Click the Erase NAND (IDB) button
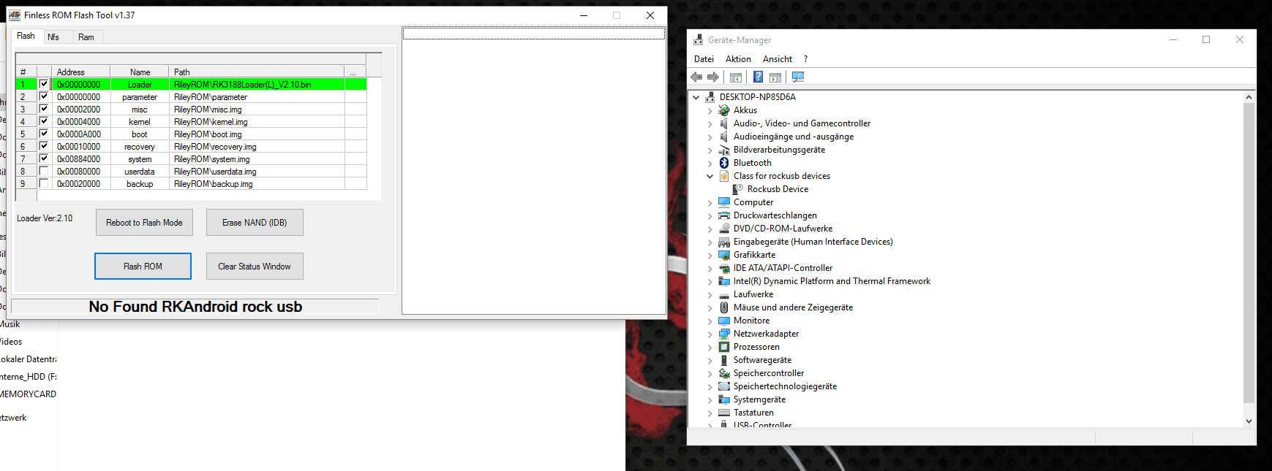This screenshot has height=471, width=1272. (x=255, y=223)
